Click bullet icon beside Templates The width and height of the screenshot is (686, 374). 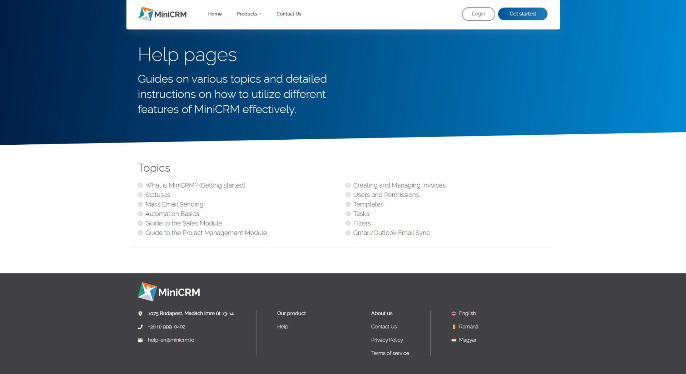tap(348, 204)
